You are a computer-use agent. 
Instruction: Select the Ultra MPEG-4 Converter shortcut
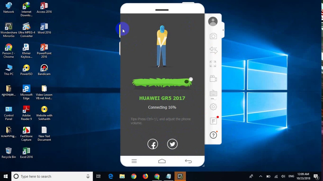click(x=26, y=30)
